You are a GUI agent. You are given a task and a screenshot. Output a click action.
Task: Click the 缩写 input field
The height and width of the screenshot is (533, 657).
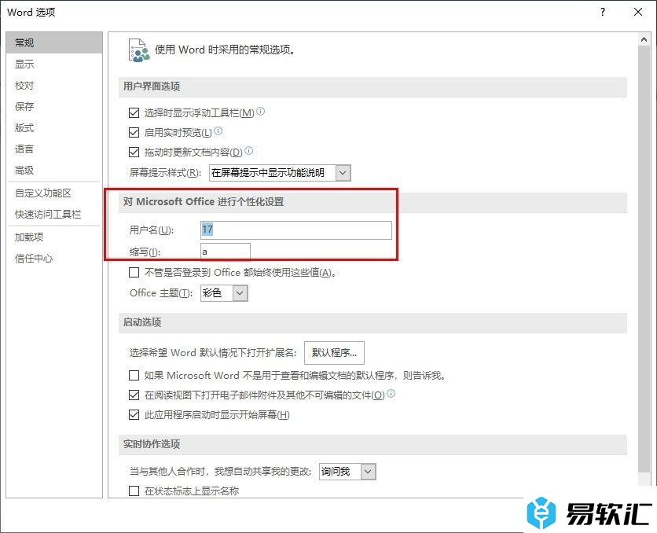tap(226, 252)
